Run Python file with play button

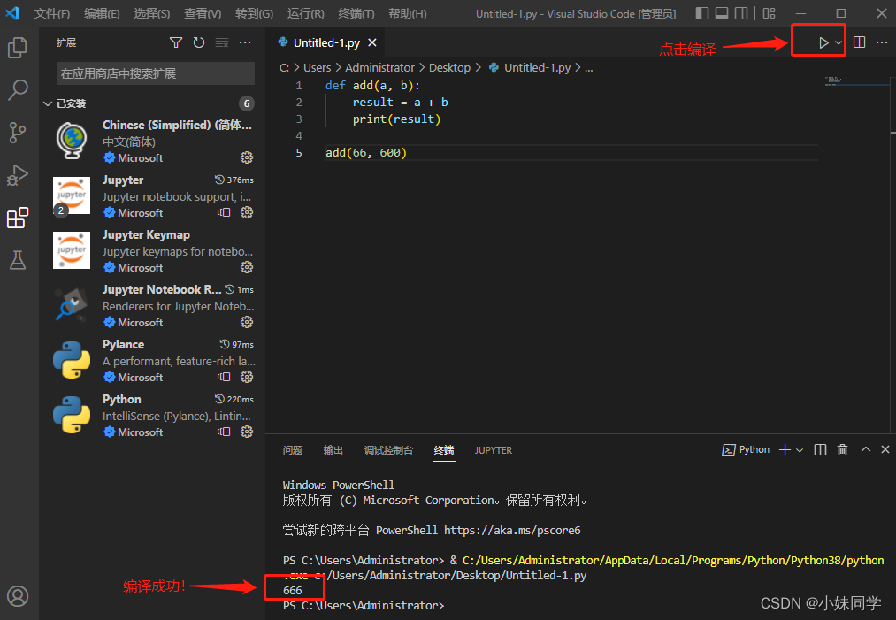[x=823, y=42]
